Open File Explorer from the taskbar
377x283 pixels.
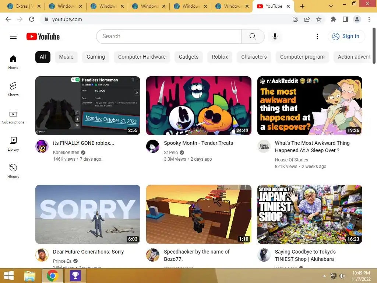coord(30,276)
